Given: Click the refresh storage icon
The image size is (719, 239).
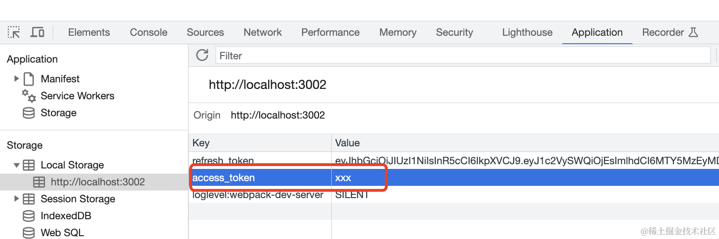Looking at the screenshot, I should click(202, 55).
